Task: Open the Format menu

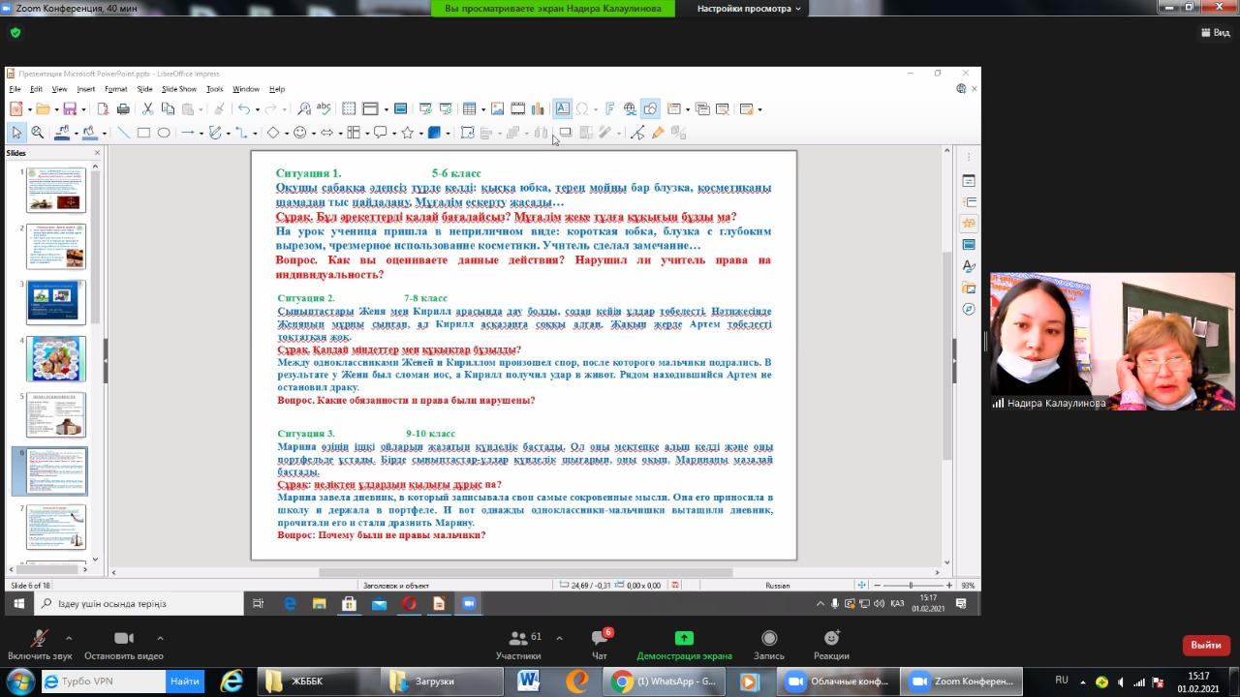Action: [x=115, y=89]
